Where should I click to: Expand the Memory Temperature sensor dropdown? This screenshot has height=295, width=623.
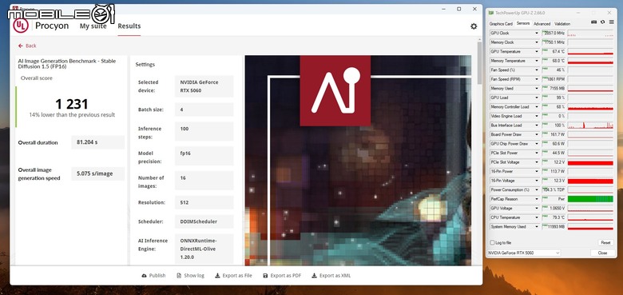(x=538, y=61)
